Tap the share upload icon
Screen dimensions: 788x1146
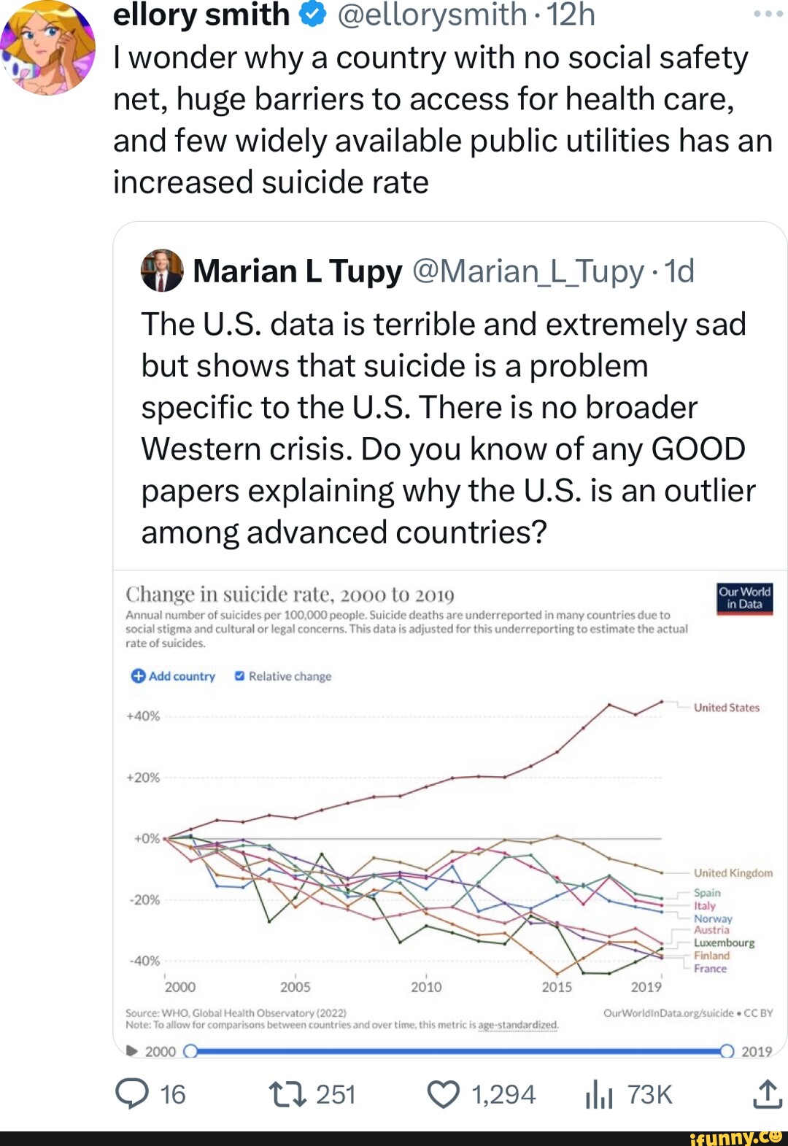tap(767, 1094)
